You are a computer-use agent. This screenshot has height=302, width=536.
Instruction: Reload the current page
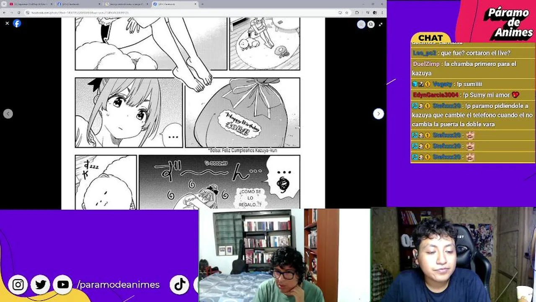click(19, 13)
